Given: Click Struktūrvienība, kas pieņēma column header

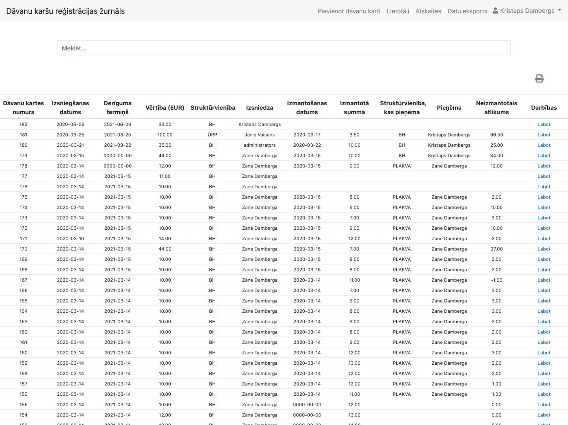Looking at the screenshot, I should pos(403,108).
